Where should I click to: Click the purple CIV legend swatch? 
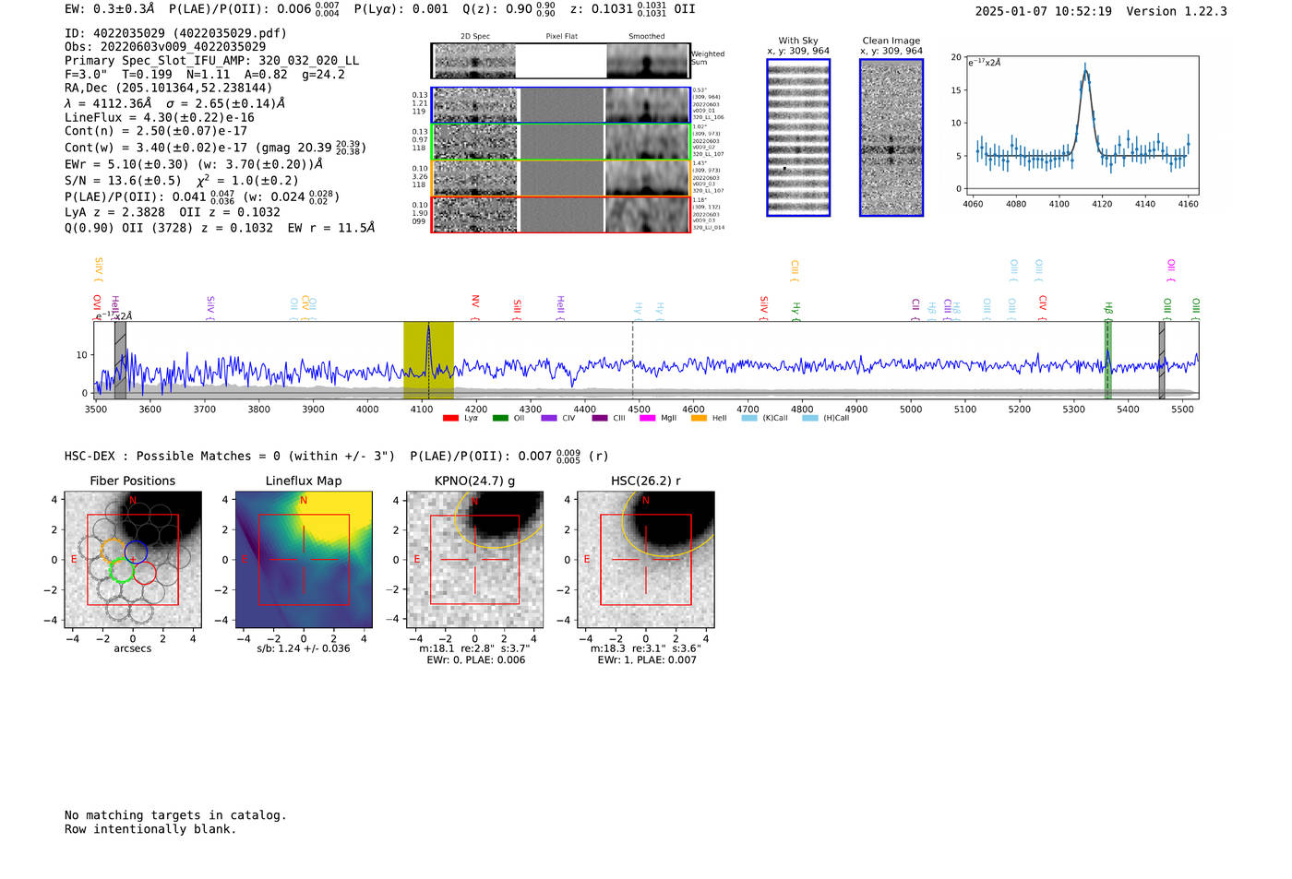coord(549,418)
